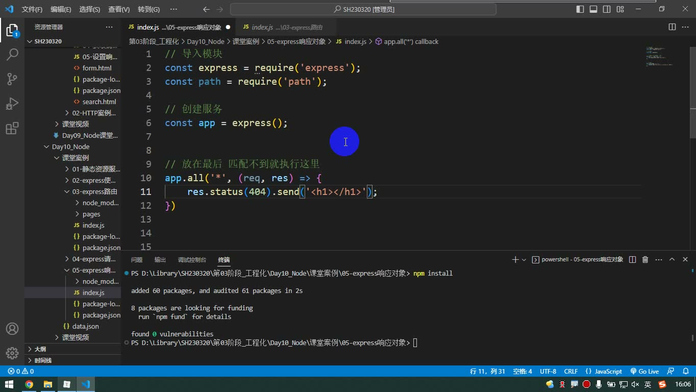
Task: Open Run and Debug view
Action: coord(12,104)
